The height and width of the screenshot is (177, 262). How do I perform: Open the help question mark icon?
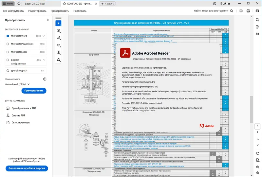[215, 4]
